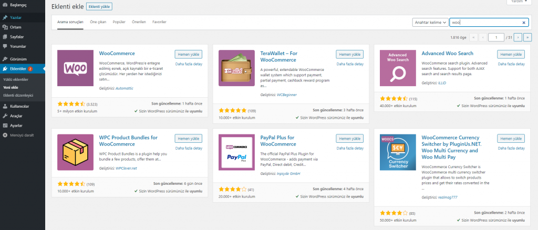Switch to the Favoriler tab
Image resolution: width=538 pixels, height=230 pixels.
point(159,22)
